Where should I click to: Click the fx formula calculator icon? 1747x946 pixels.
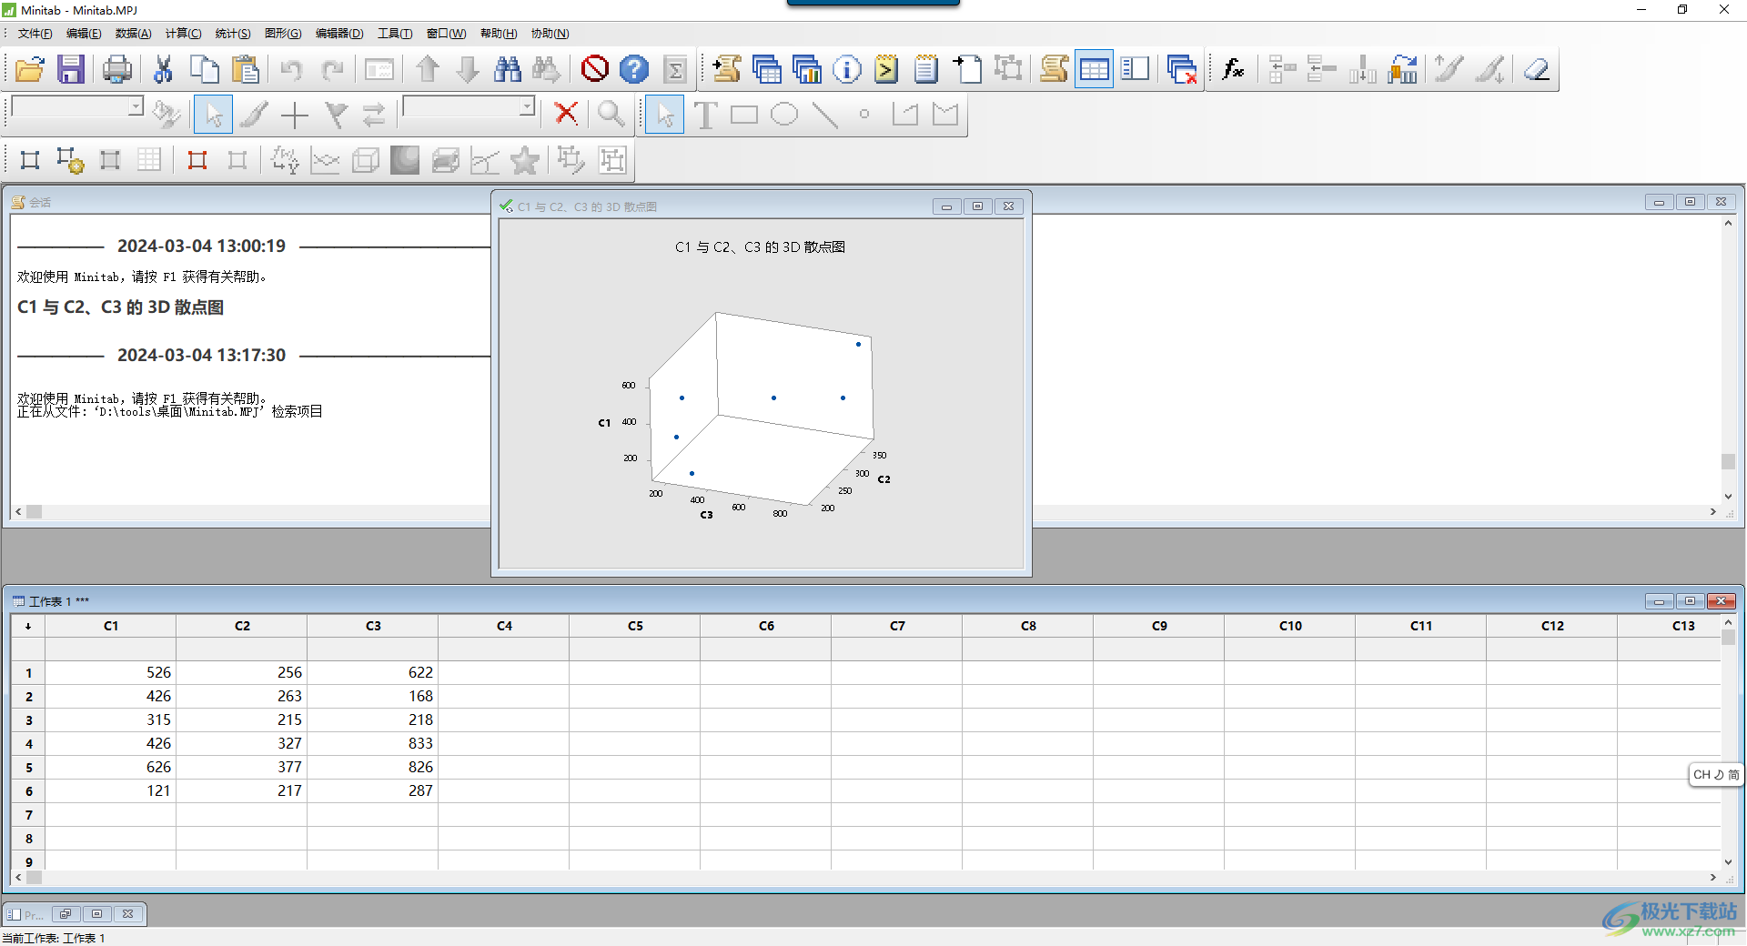click(x=1233, y=69)
